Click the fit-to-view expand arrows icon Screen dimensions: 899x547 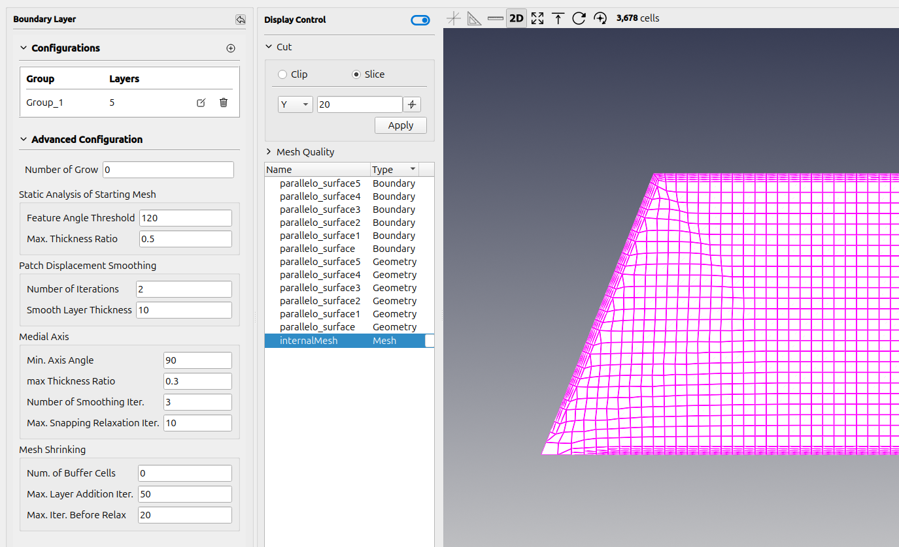pyautogui.click(x=537, y=18)
